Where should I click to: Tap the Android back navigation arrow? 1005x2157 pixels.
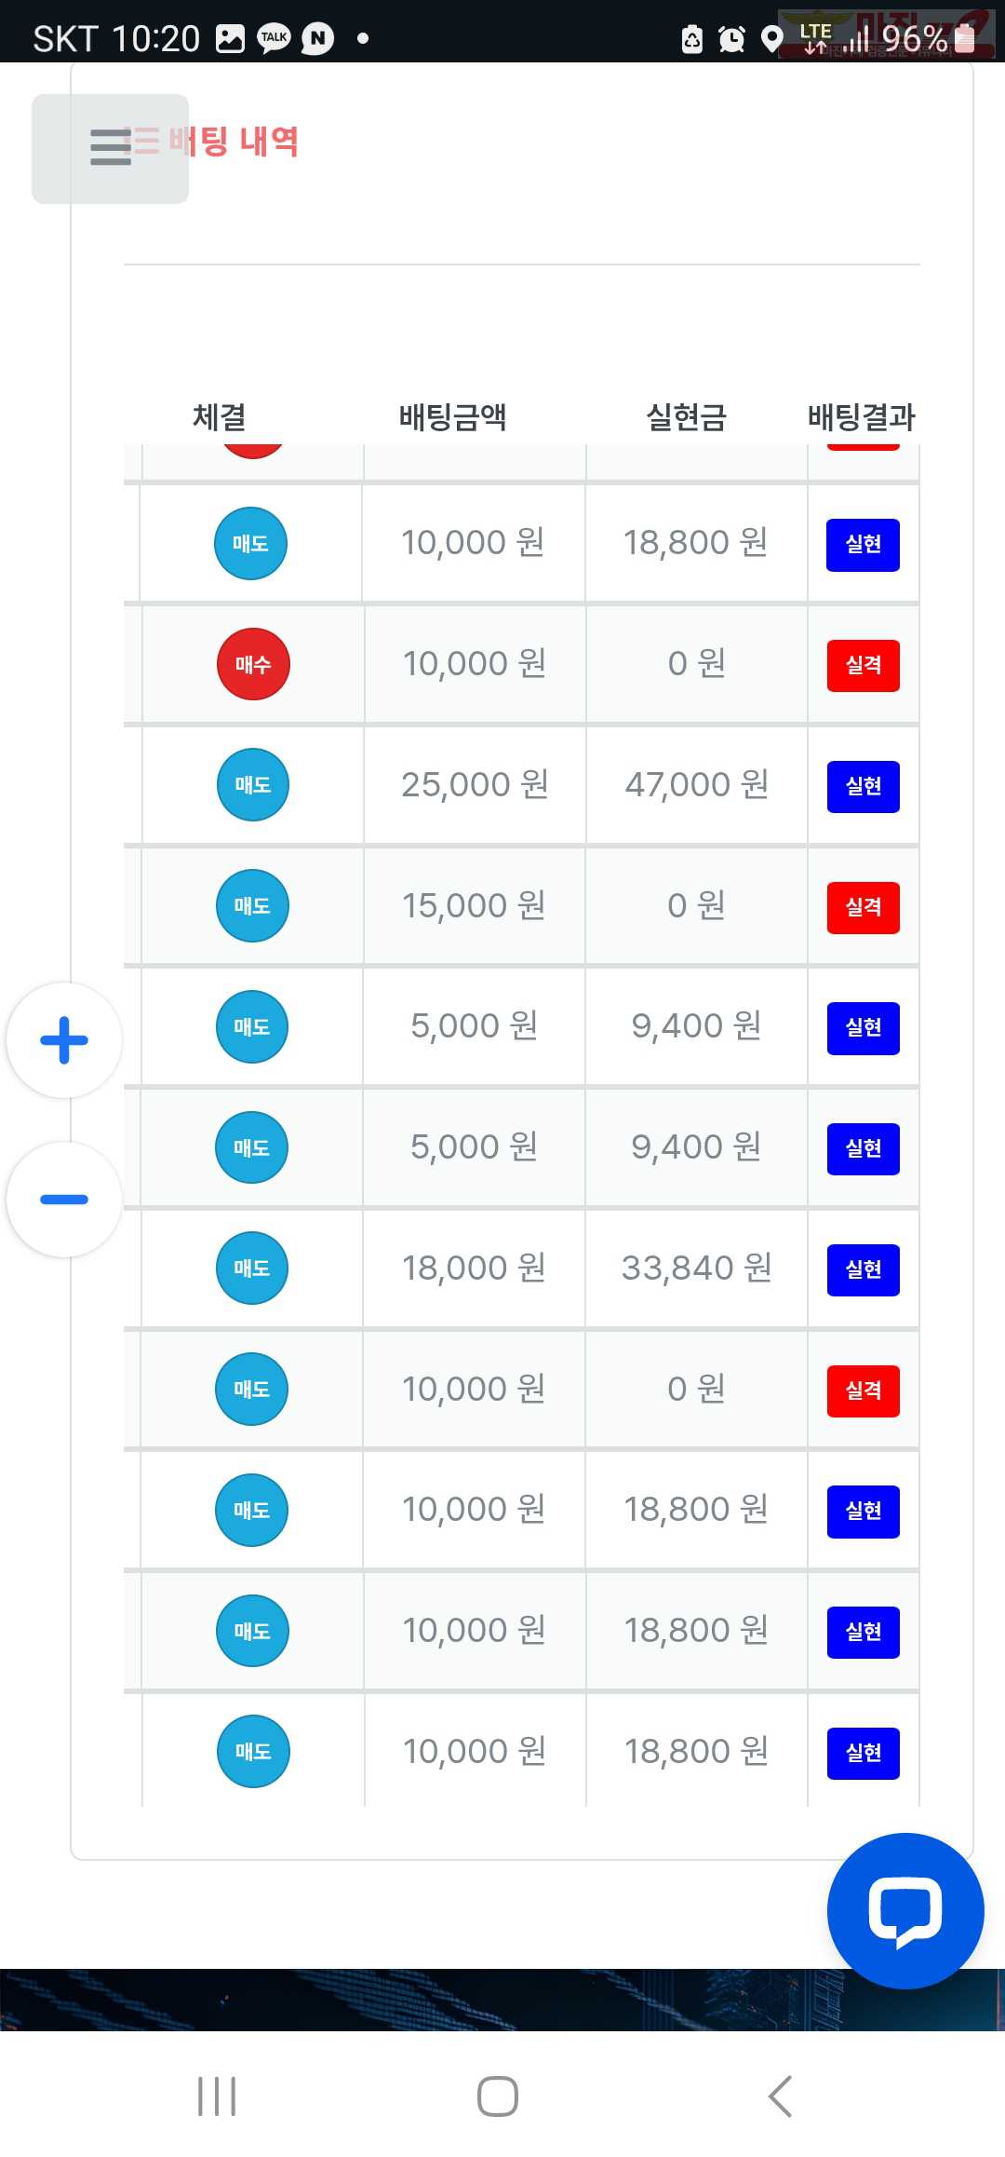coord(780,2096)
